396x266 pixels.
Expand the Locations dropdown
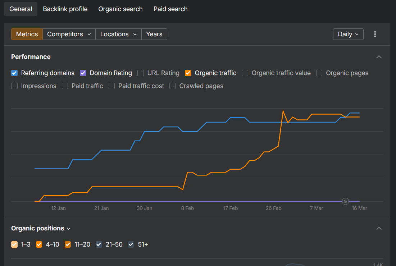[x=118, y=34]
